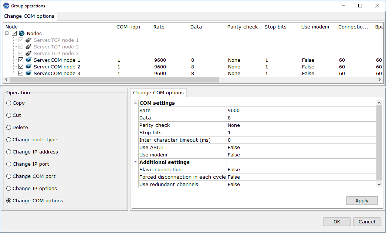
Task: Click Server.COM node 2 Use modem False cell
Action: 308,67
